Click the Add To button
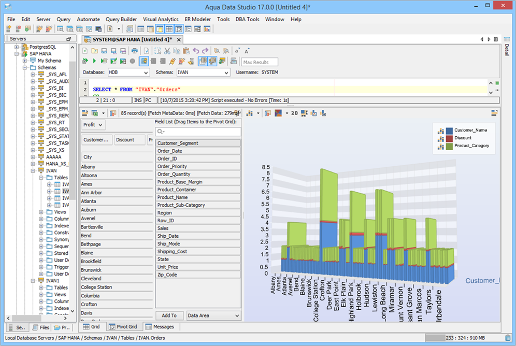 (169, 315)
